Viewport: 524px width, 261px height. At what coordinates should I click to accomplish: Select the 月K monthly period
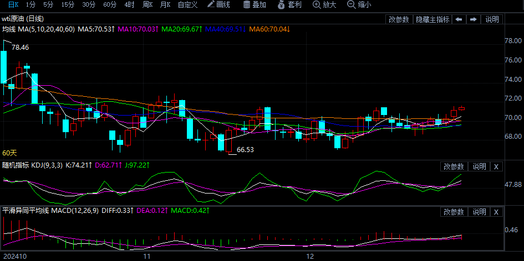(165, 4)
